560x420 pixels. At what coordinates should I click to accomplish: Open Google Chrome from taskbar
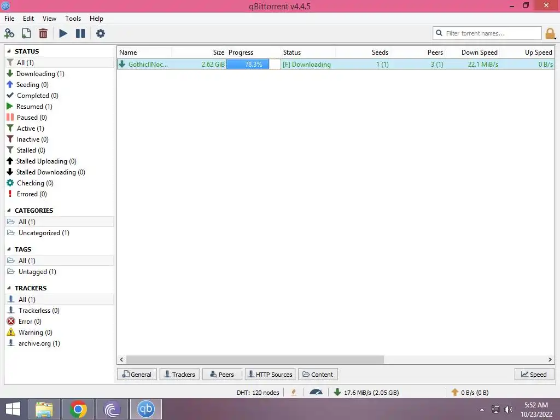pyautogui.click(x=78, y=409)
